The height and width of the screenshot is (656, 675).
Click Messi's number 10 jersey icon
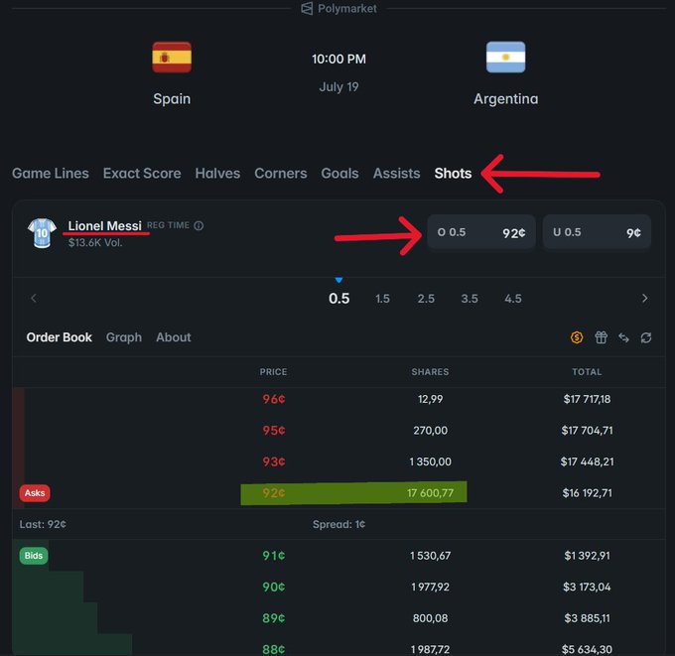tap(42, 233)
